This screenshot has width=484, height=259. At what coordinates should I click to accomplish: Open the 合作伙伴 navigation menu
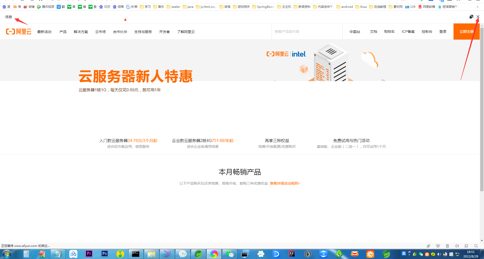pos(120,32)
